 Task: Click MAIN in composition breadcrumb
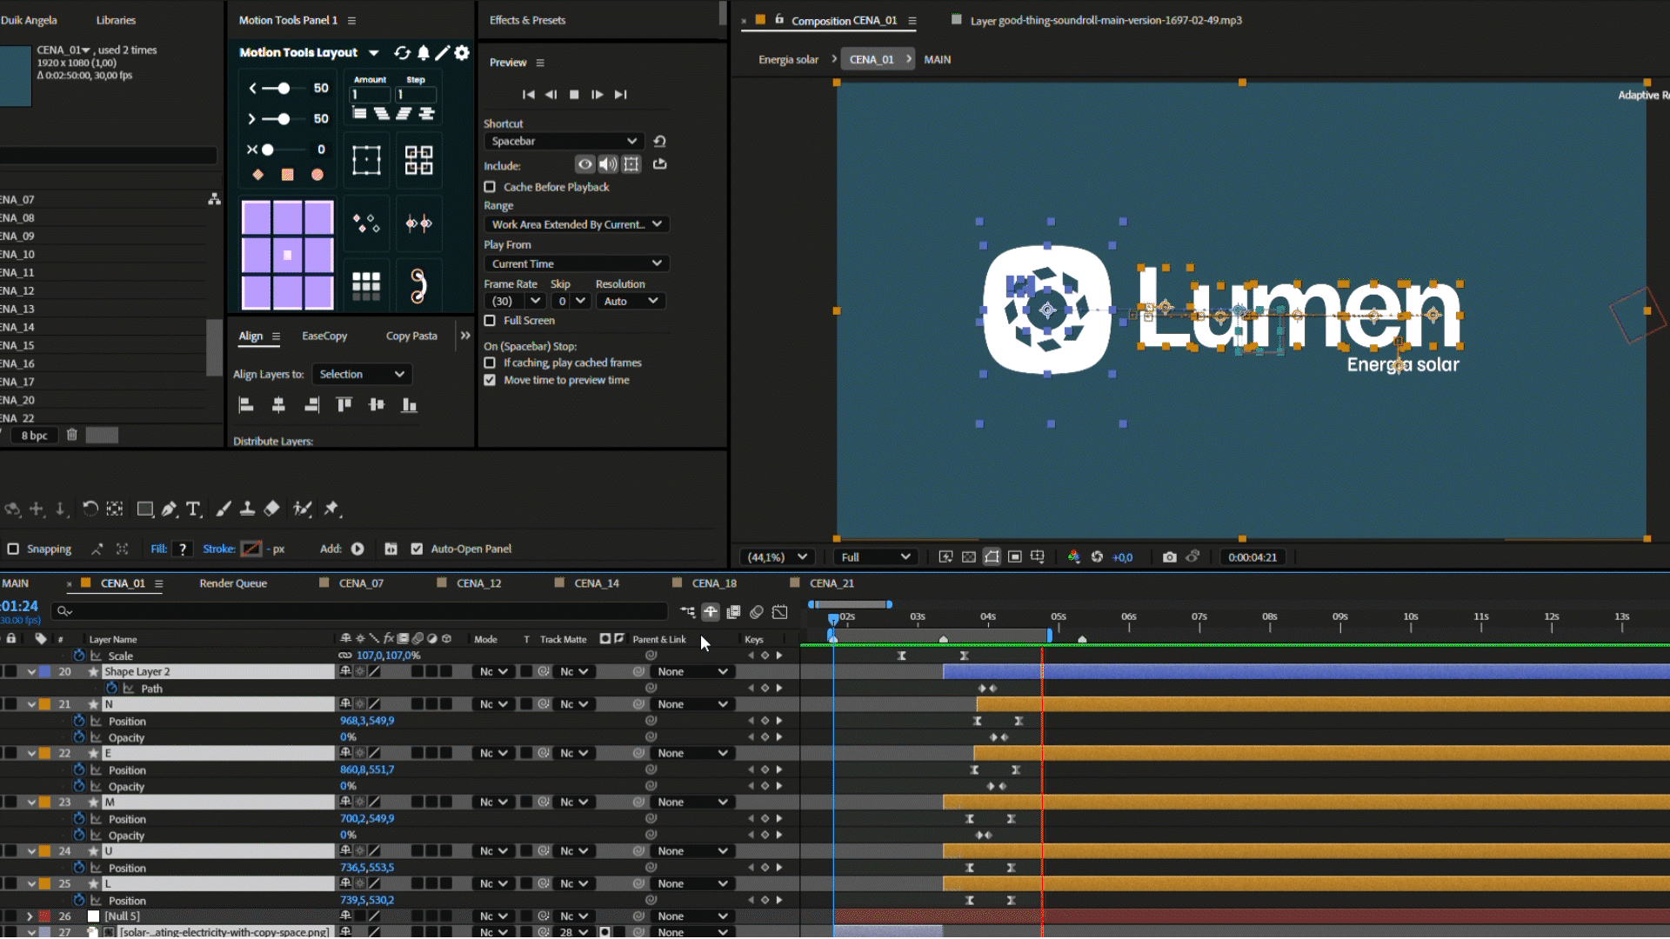pyautogui.click(x=937, y=60)
